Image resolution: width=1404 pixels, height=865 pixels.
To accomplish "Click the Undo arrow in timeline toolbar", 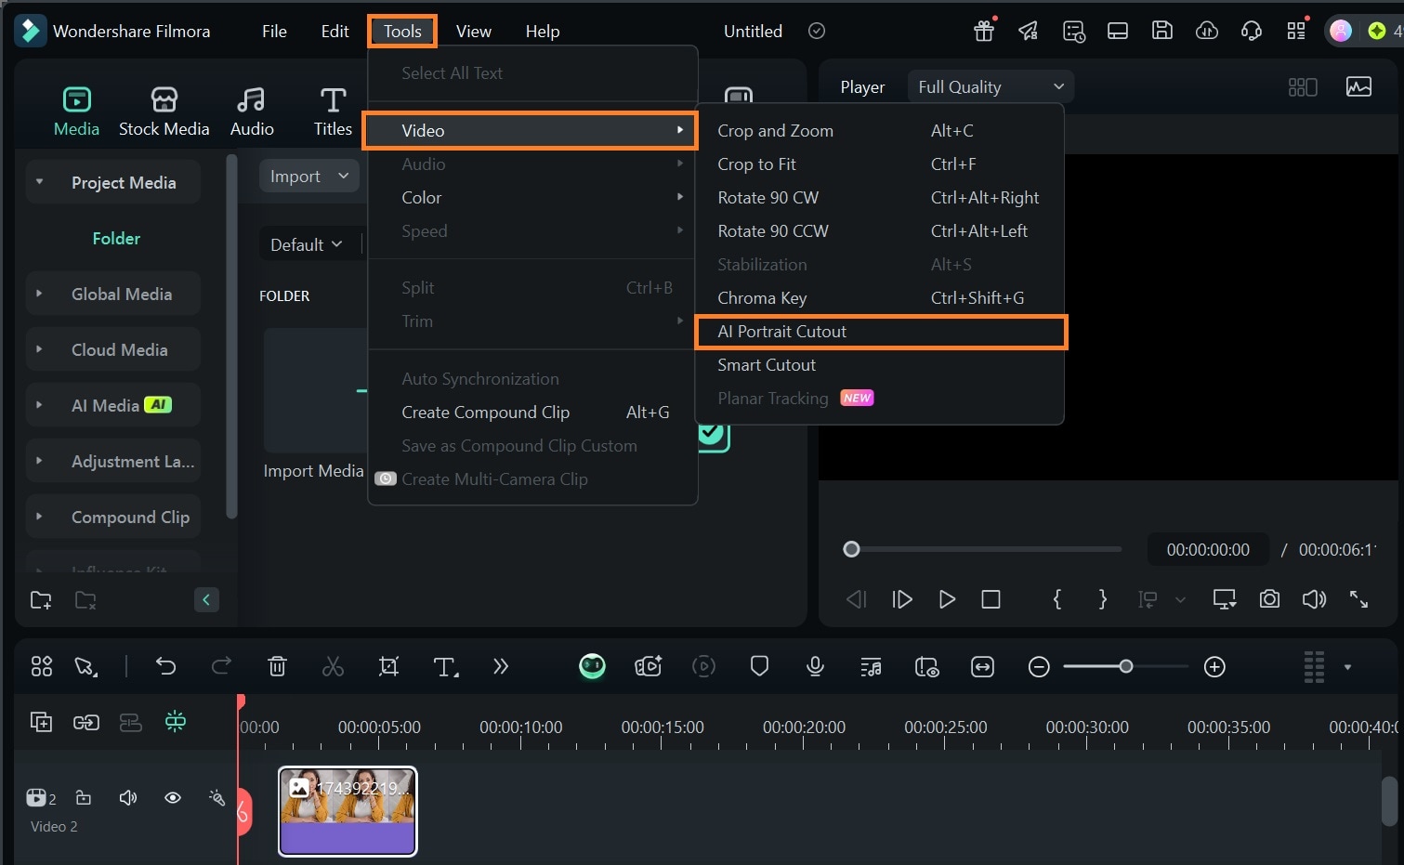I will pyautogui.click(x=165, y=666).
